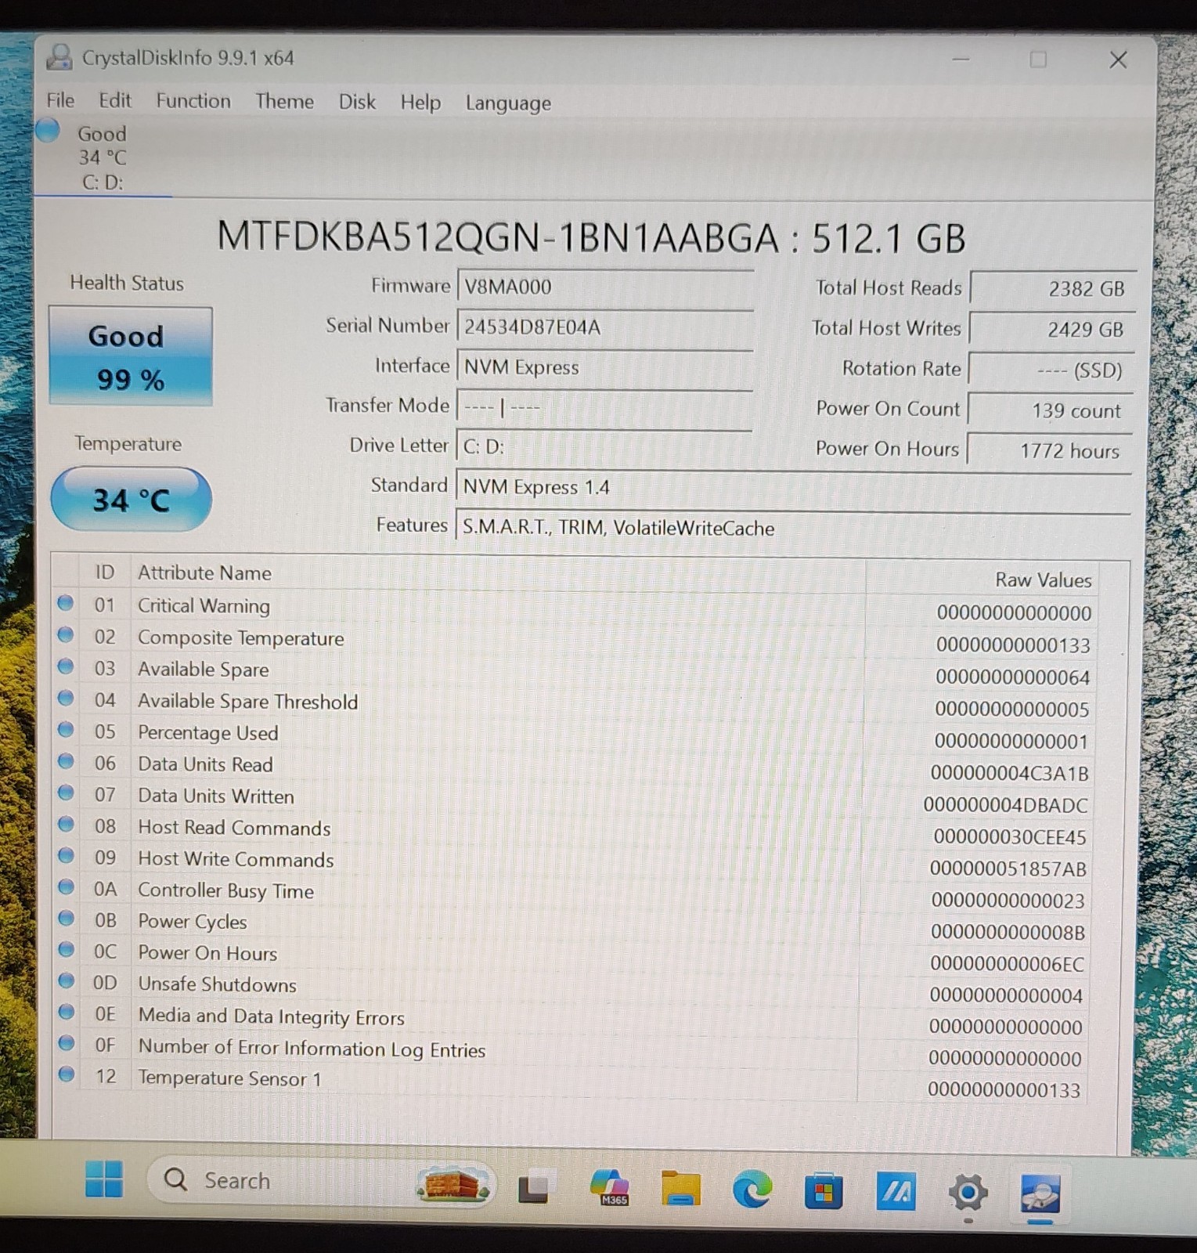Click raw value 000000000006EC

[1007, 964]
